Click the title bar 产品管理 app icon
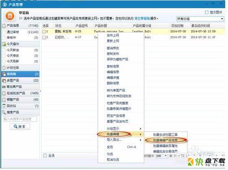The height and width of the screenshot is (170, 228). pyautogui.click(x=5, y=5)
